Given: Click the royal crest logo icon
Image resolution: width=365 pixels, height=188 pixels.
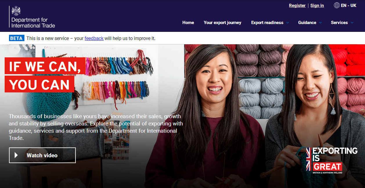Looking at the screenshot, I should [x=16, y=11].
